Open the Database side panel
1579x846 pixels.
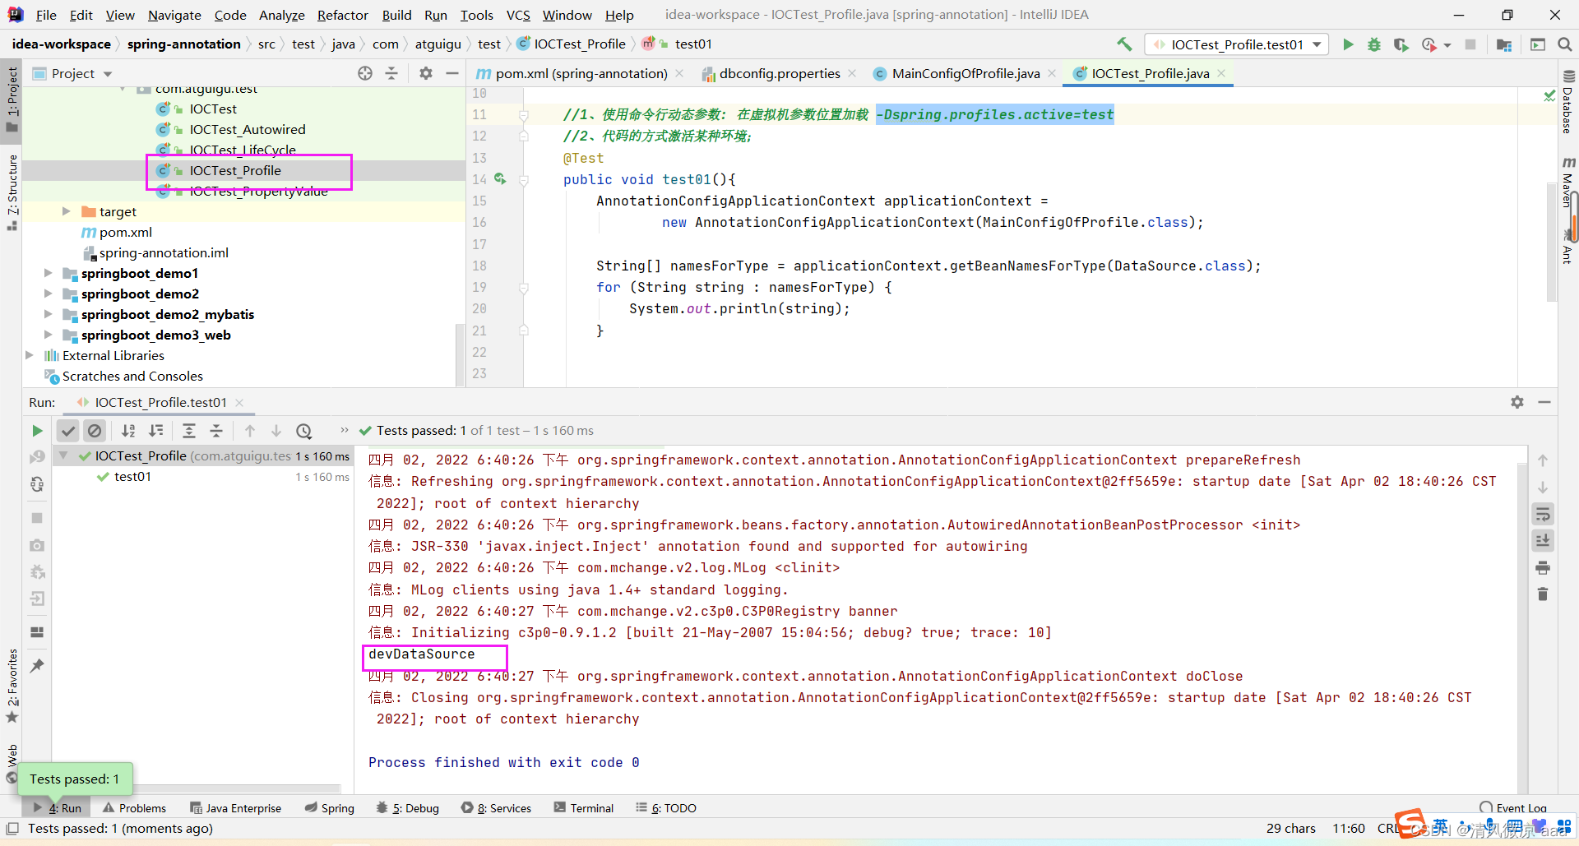pos(1568,104)
